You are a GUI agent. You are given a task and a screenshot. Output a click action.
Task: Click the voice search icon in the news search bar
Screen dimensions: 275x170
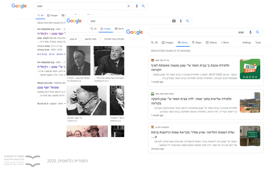[x=250, y=32]
